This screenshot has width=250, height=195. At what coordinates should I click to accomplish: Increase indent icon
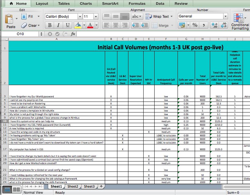(x=145, y=25)
